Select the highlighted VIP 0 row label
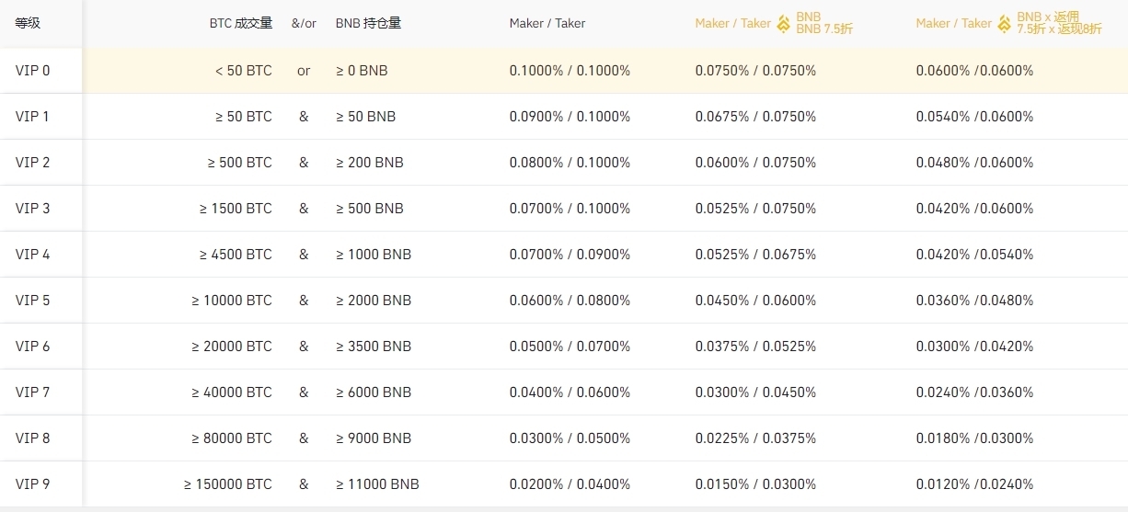 tap(33, 71)
